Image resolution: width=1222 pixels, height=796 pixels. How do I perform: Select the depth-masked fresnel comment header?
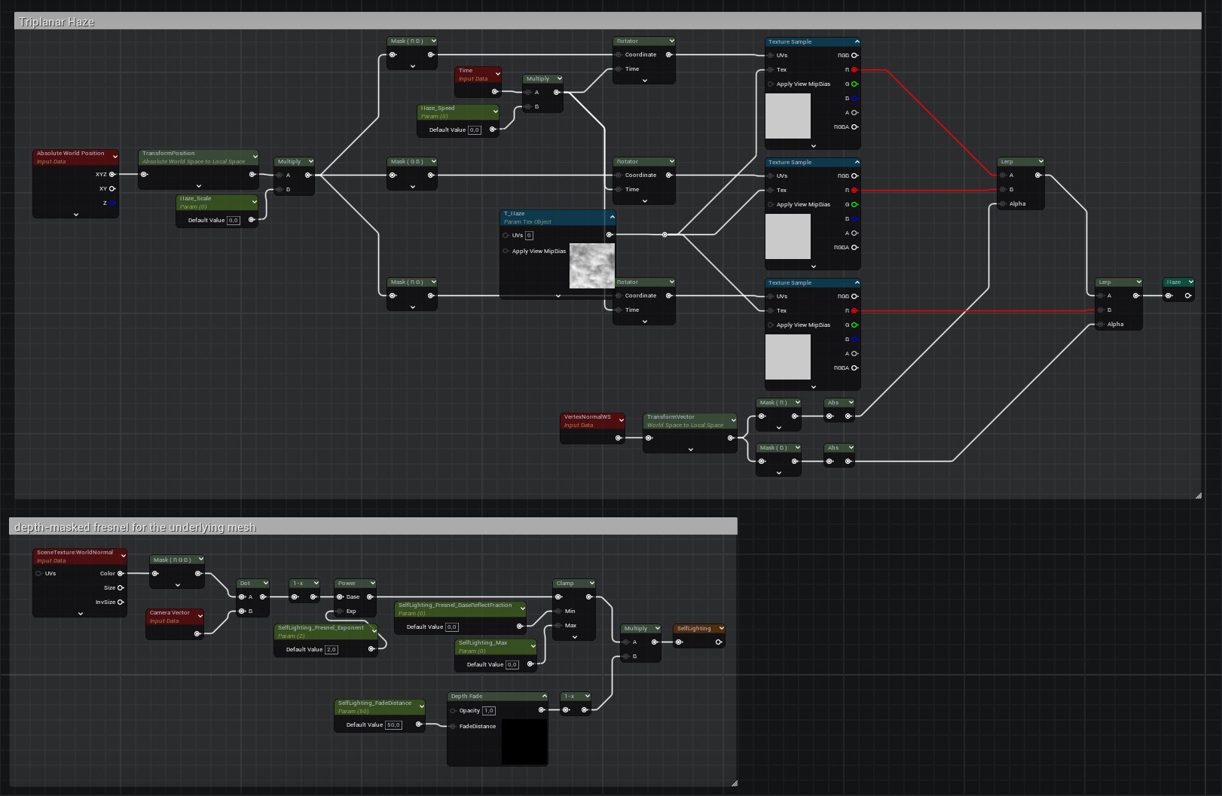(136, 527)
